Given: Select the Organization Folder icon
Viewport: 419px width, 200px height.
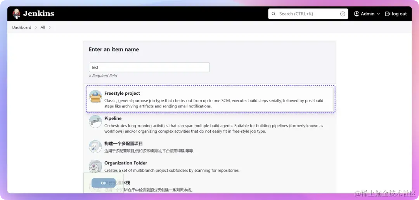Looking at the screenshot, I should [x=95, y=166].
